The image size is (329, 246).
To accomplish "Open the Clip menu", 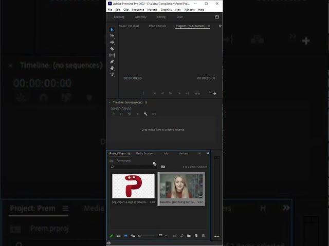I will 126,10.
